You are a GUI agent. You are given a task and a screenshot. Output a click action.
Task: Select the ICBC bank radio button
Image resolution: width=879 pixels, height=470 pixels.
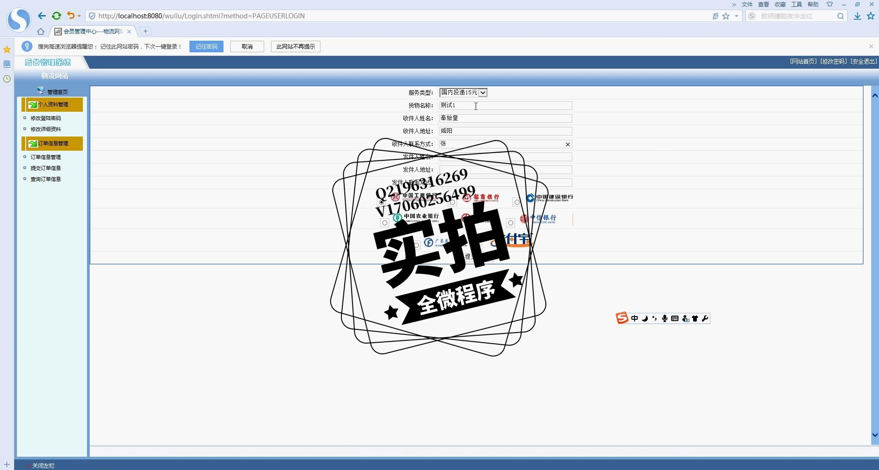pyautogui.click(x=381, y=202)
